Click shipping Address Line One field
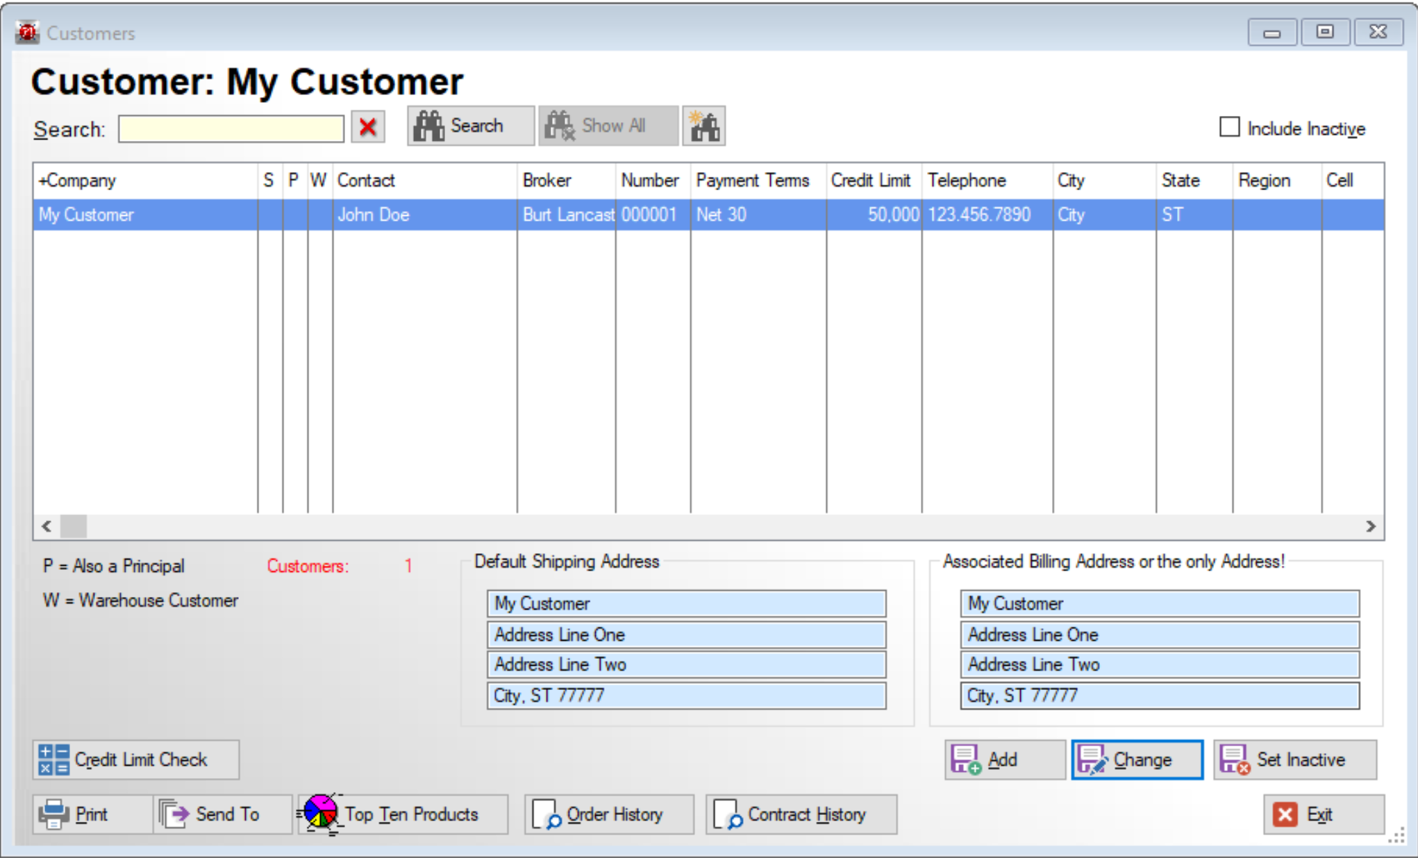 click(686, 634)
